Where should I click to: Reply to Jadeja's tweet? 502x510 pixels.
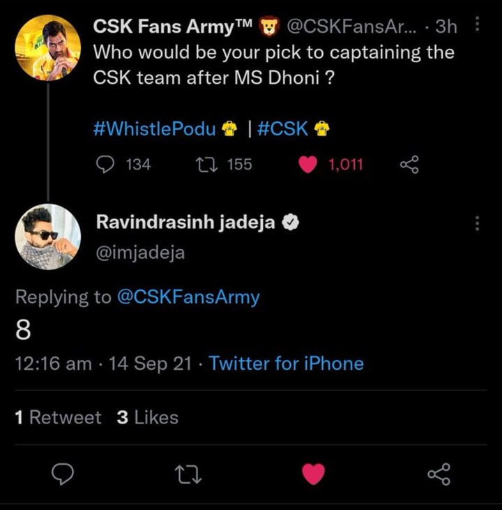pos(63,474)
